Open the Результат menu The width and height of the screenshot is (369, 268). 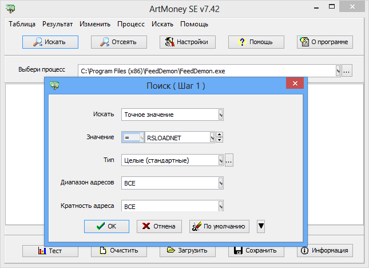[57, 24]
